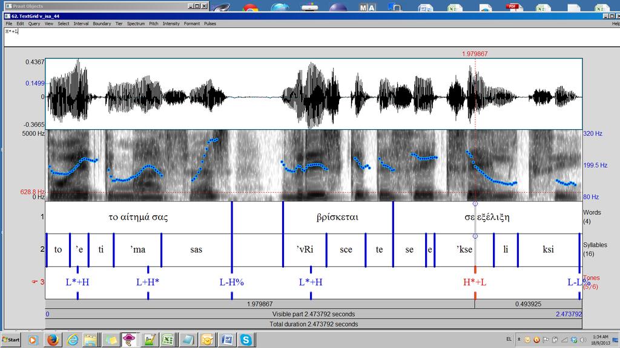This screenshot has height=348, width=620.
Task: Switch to the active Praat taskbar icon
Action: [x=128, y=340]
